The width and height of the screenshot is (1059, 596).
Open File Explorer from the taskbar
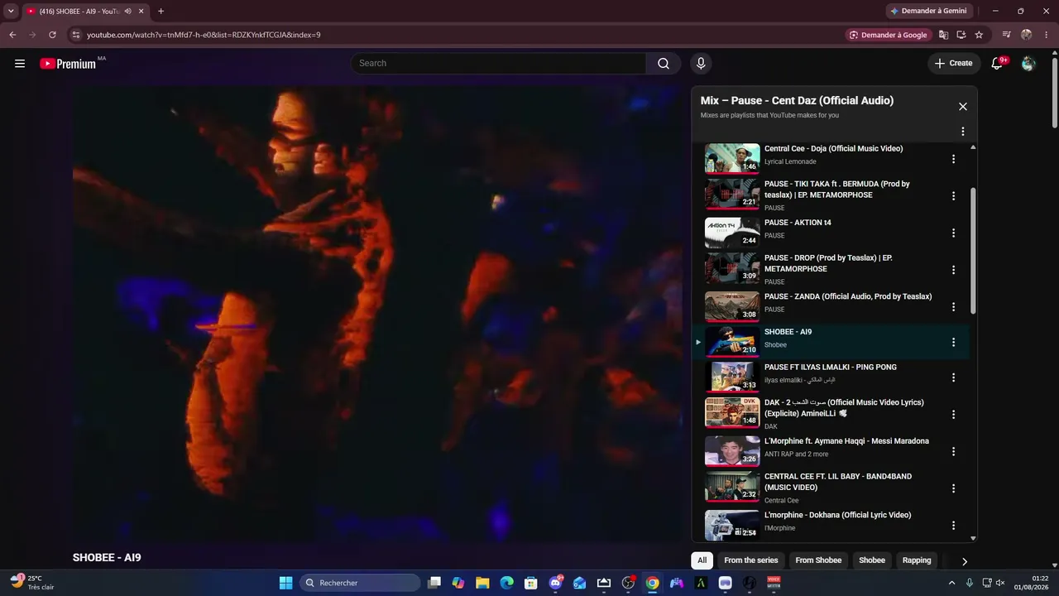pos(482,583)
